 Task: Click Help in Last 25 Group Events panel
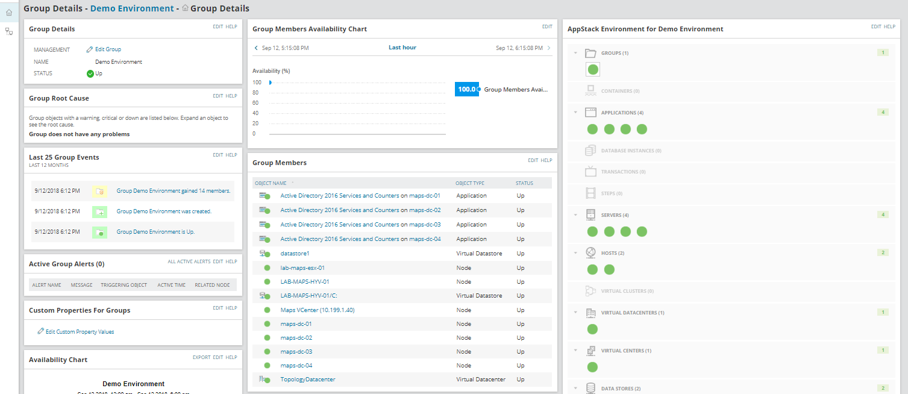point(231,155)
